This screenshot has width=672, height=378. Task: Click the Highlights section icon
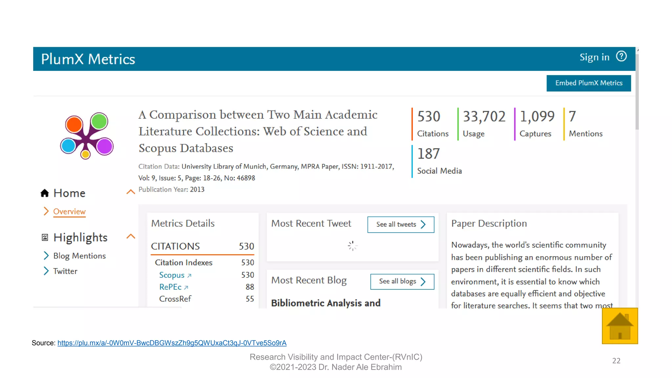click(45, 237)
